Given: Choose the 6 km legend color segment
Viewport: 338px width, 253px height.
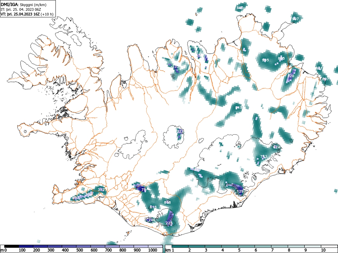Looking at the screenshot, I should (263, 246).
